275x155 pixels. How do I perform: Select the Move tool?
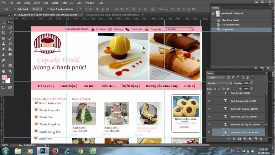(x=10, y=22)
